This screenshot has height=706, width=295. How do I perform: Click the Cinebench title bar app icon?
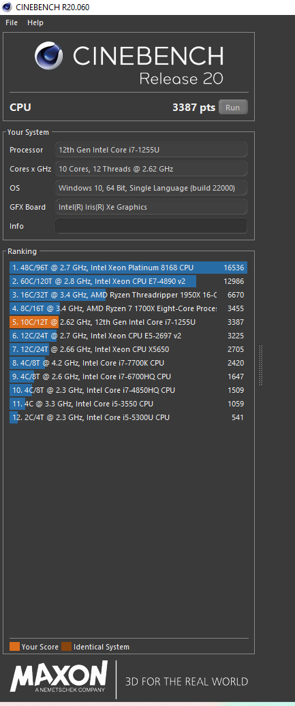click(7, 7)
